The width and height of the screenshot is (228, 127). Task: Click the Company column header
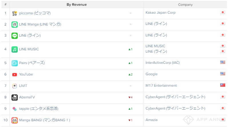click(185, 5)
